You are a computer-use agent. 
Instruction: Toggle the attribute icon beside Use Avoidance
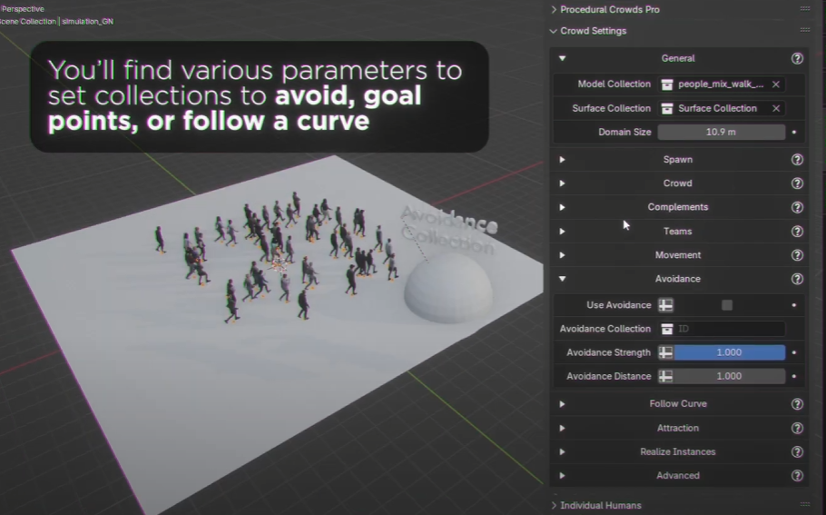click(x=666, y=305)
